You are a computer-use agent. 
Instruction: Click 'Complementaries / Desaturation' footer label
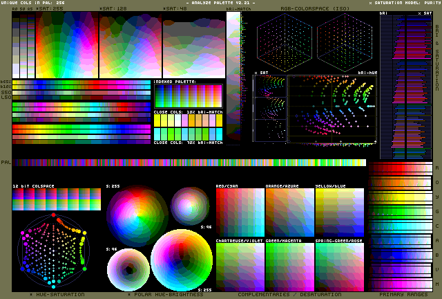tap(289, 294)
